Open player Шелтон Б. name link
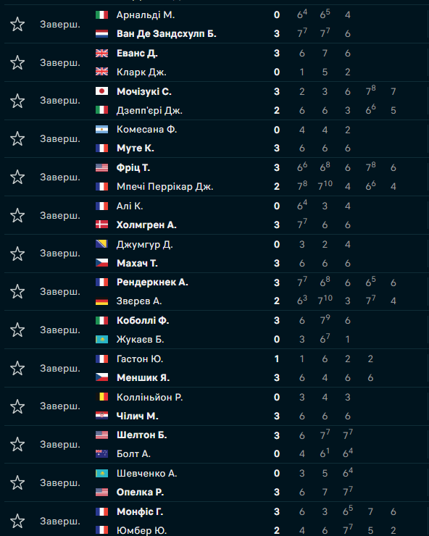Viewport: 429px width, 536px height. coord(141,435)
